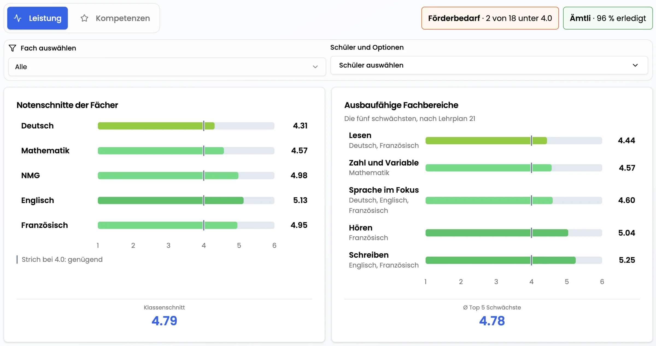Click the Deutsch subject label
Screen dimensions: 656x346
tap(37, 126)
